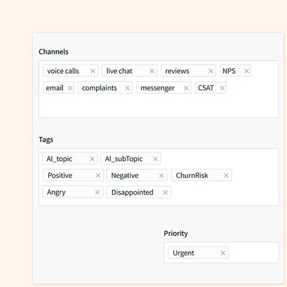287x287 pixels.
Task: Remove the Positive tag
Action: 98,176
